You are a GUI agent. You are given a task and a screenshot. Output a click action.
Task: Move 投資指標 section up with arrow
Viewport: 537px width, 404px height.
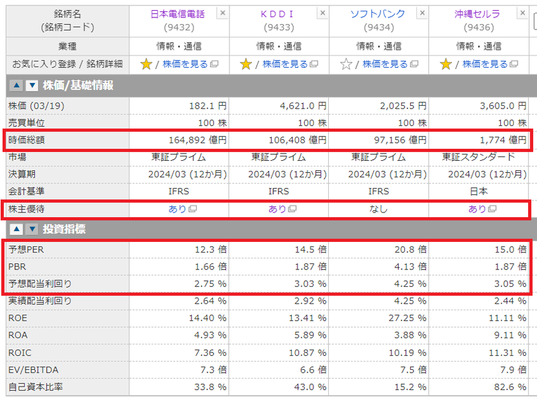click(x=16, y=229)
